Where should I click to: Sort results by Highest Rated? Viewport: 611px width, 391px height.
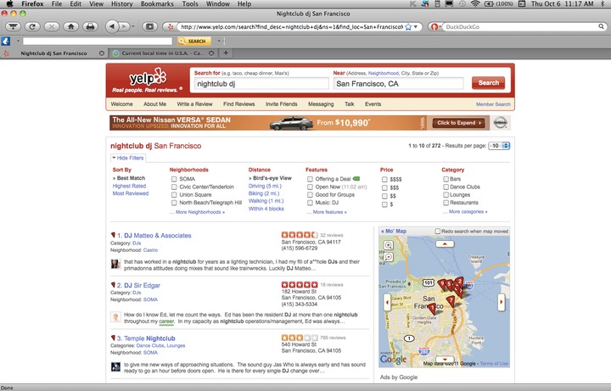[129, 186]
